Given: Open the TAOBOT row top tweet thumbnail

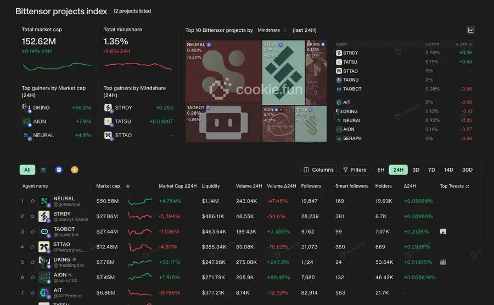Looking at the screenshot, I should [443, 231].
